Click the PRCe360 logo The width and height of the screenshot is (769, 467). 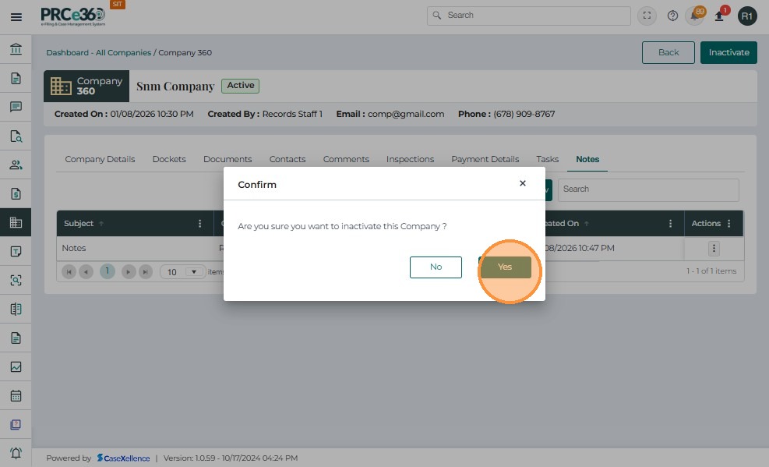[73, 16]
